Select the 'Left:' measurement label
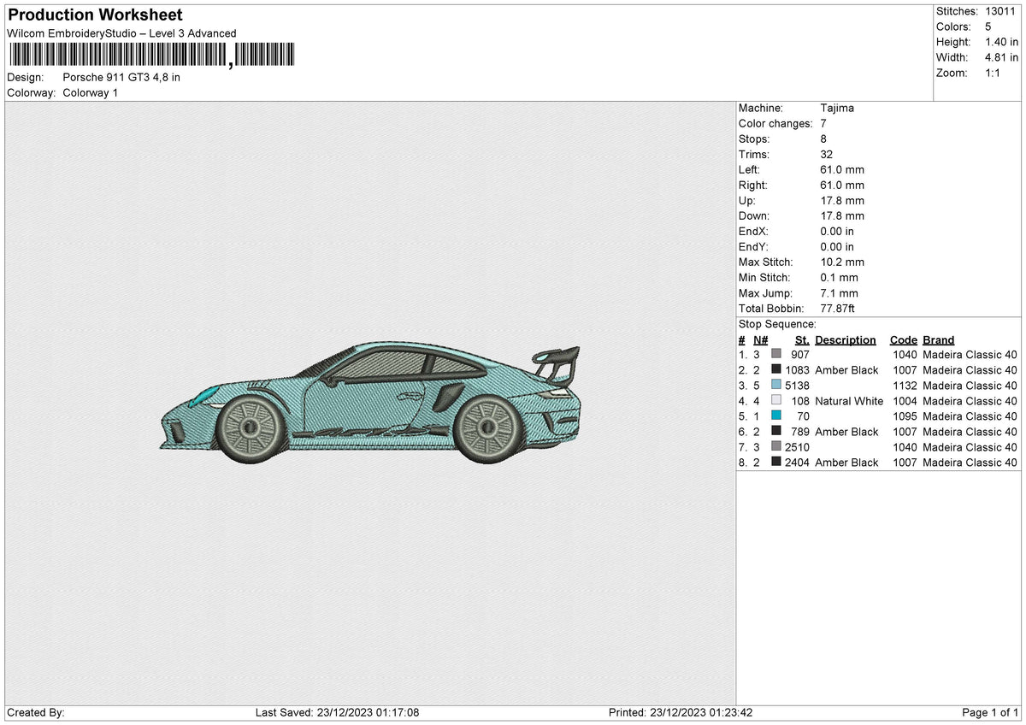This screenshot has width=1026, height=725. [750, 169]
